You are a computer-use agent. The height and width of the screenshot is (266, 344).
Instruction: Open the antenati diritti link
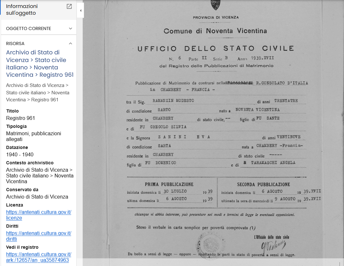point(38,236)
